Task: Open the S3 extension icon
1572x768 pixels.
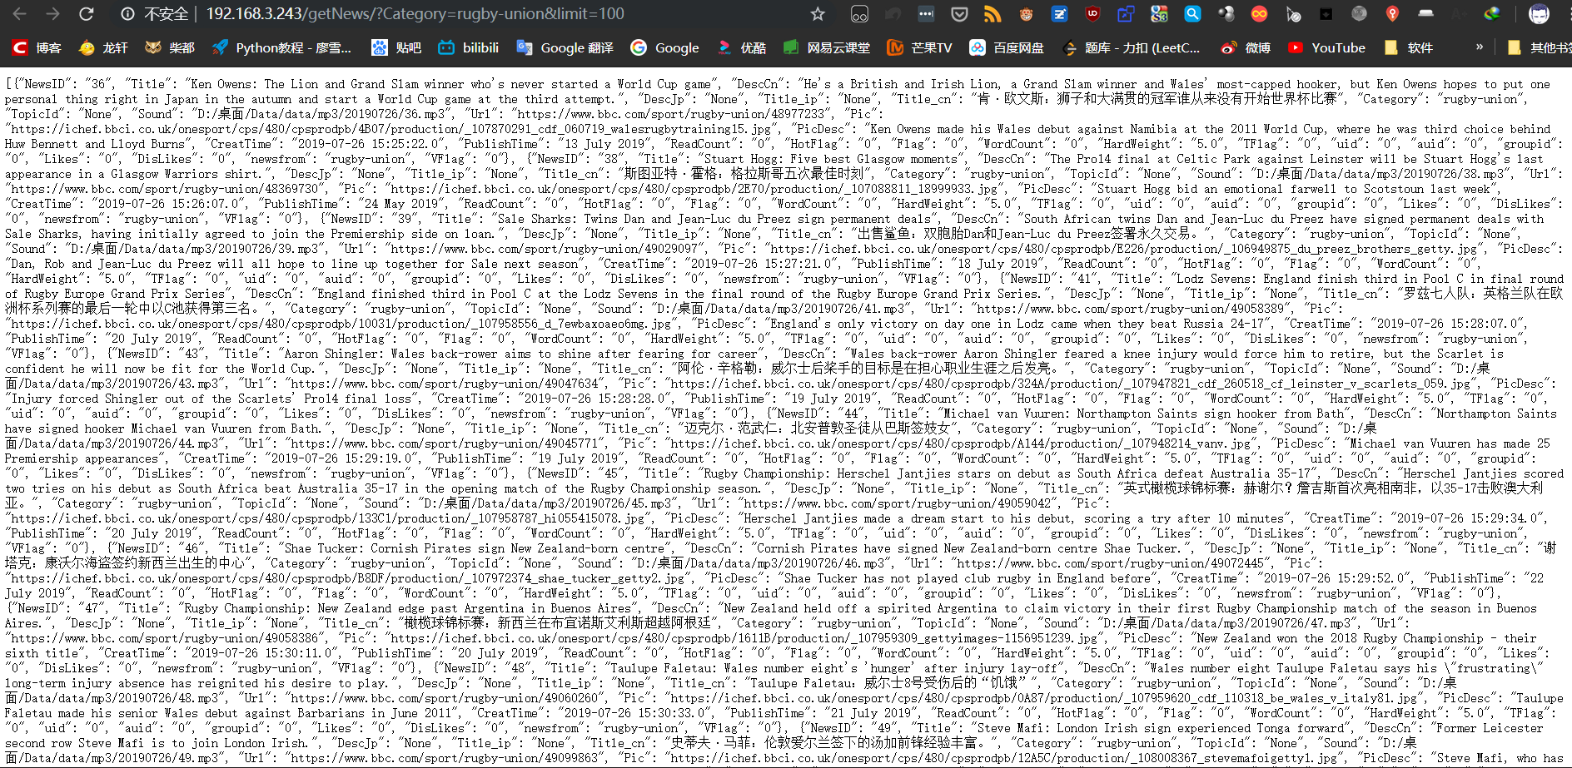Action: (1159, 14)
